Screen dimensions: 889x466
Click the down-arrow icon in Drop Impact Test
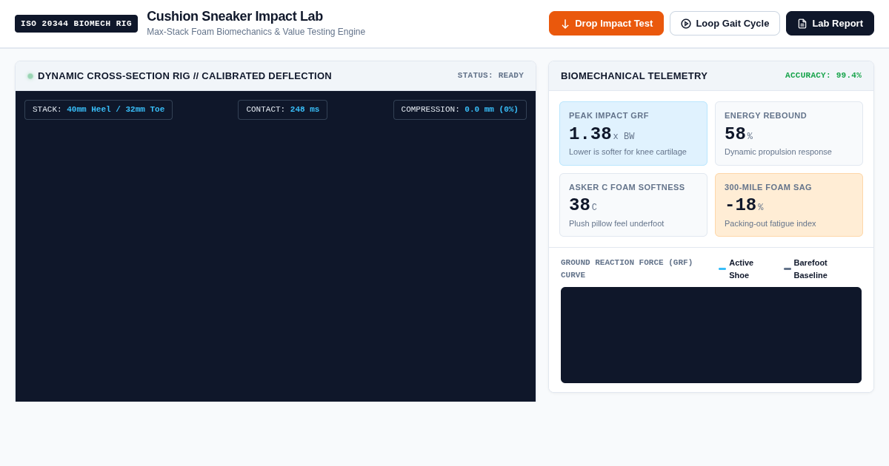click(565, 24)
